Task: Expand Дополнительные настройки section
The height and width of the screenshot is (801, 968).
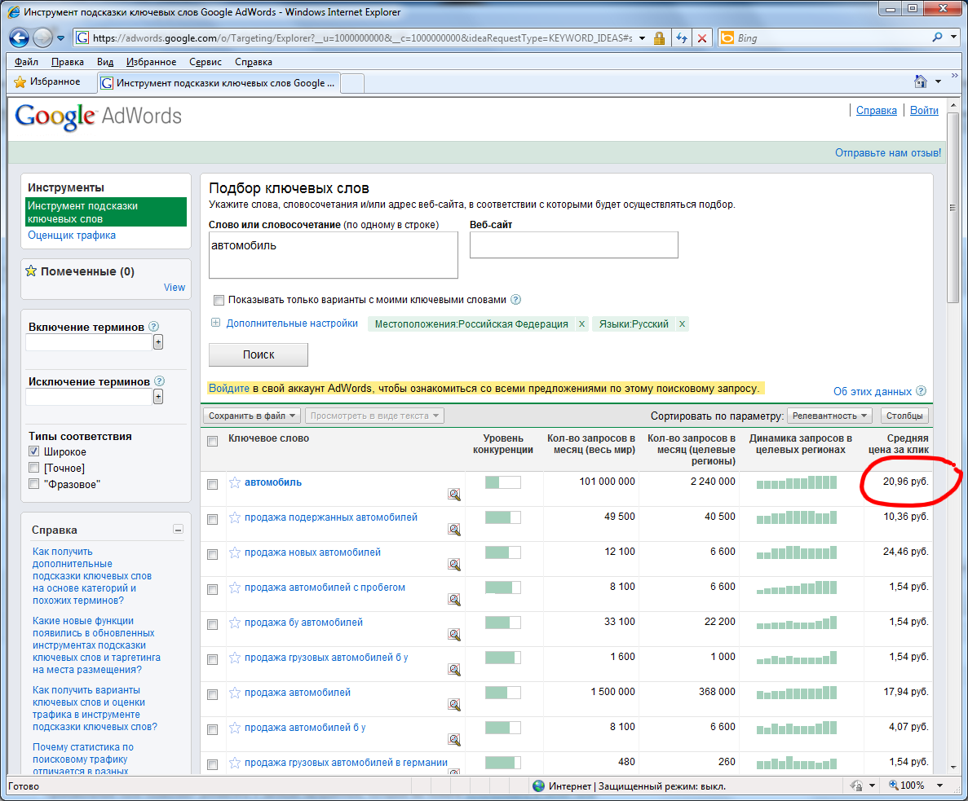Action: click(216, 323)
